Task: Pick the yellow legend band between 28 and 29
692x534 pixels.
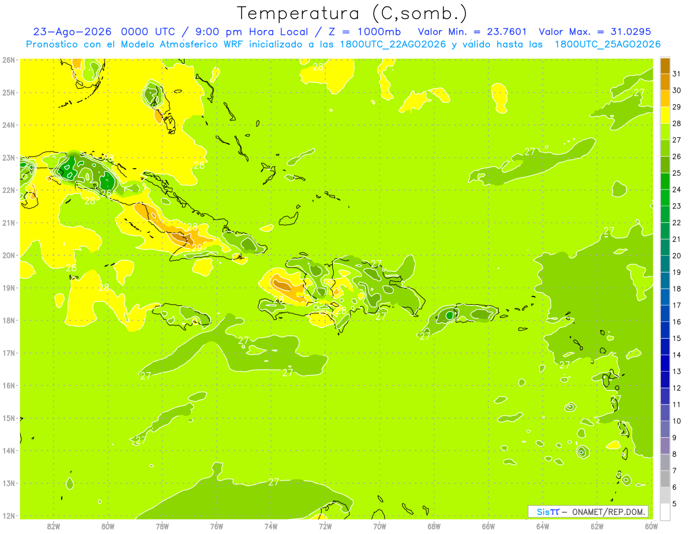Action: (x=665, y=115)
